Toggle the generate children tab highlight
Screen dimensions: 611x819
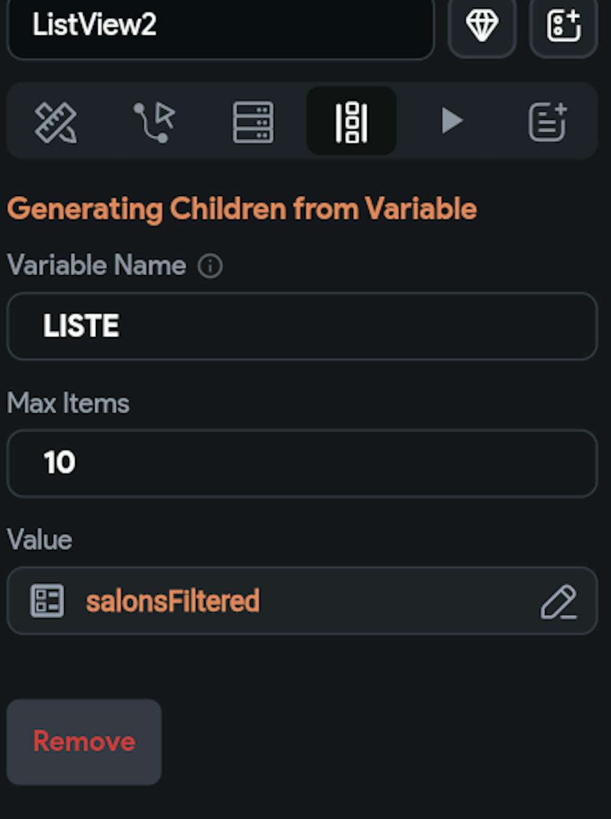tap(351, 120)
